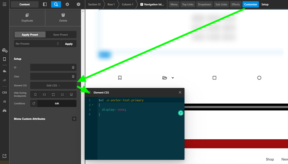Toggle hide on middle tablet breakpoint
The width and height of the screenshot is (288, 164).
pos(53,95)
